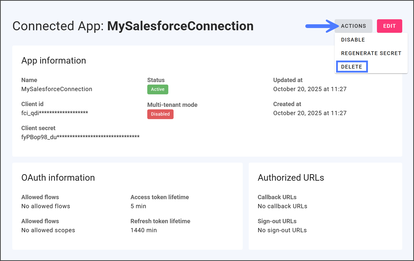This screenshot has width=414, height=261.
Task: Select Delete in the Actions menu
Action: [x=351, y=67]
